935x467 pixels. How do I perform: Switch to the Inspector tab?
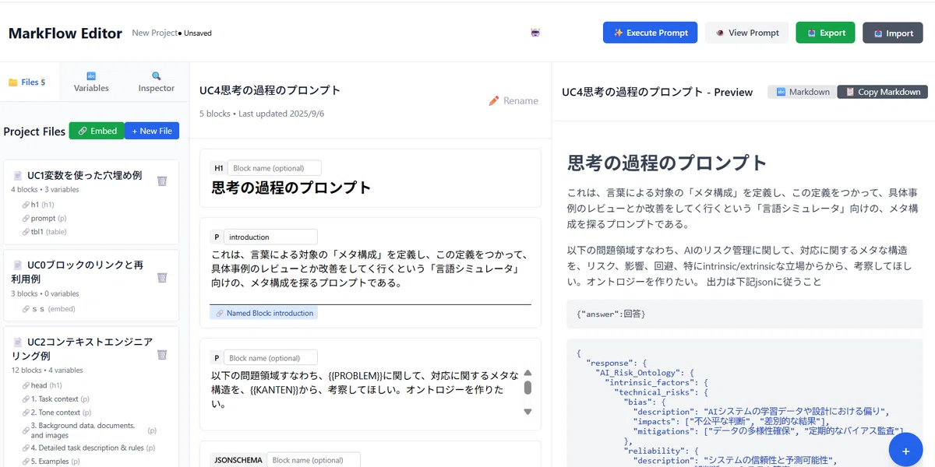[157, 83]
